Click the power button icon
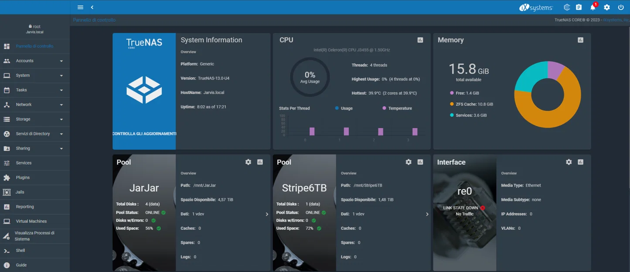The height and width of the screenshot is (272, 630). click(x=621, y=7)
